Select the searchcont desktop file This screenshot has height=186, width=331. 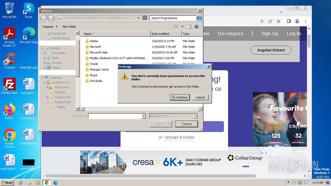[29, 164]
